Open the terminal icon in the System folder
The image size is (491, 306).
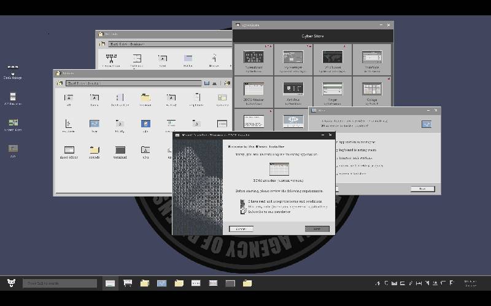[120, 150]
